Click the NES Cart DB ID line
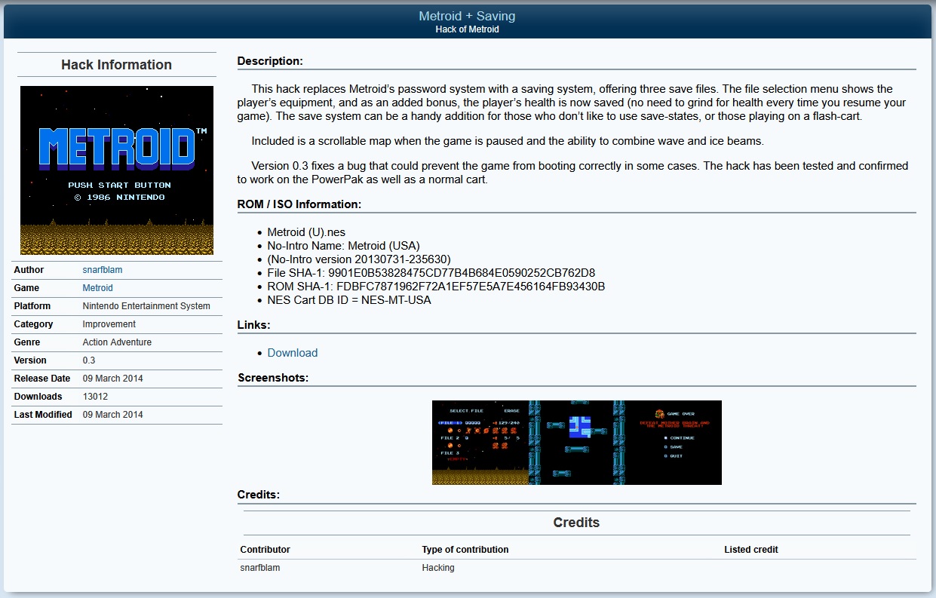 click(349, 300)
